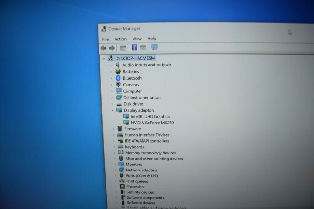Open the View menu
This screenshot has height=209, width=314.
click(x=137, y=39)
